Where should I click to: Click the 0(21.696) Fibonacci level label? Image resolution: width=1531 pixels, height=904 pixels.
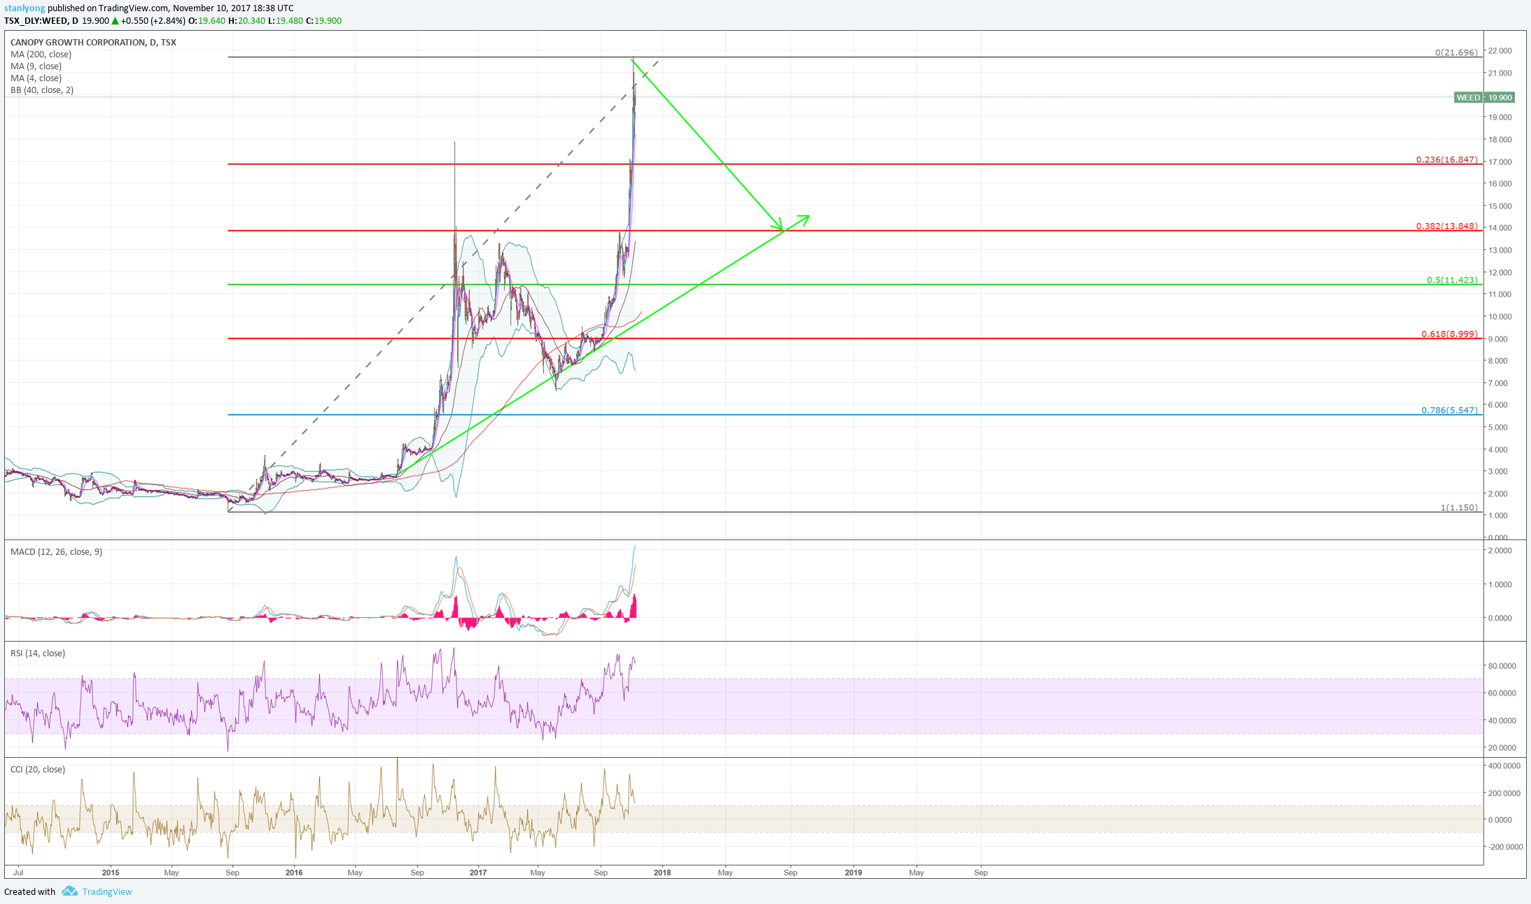click(1456, 52)
